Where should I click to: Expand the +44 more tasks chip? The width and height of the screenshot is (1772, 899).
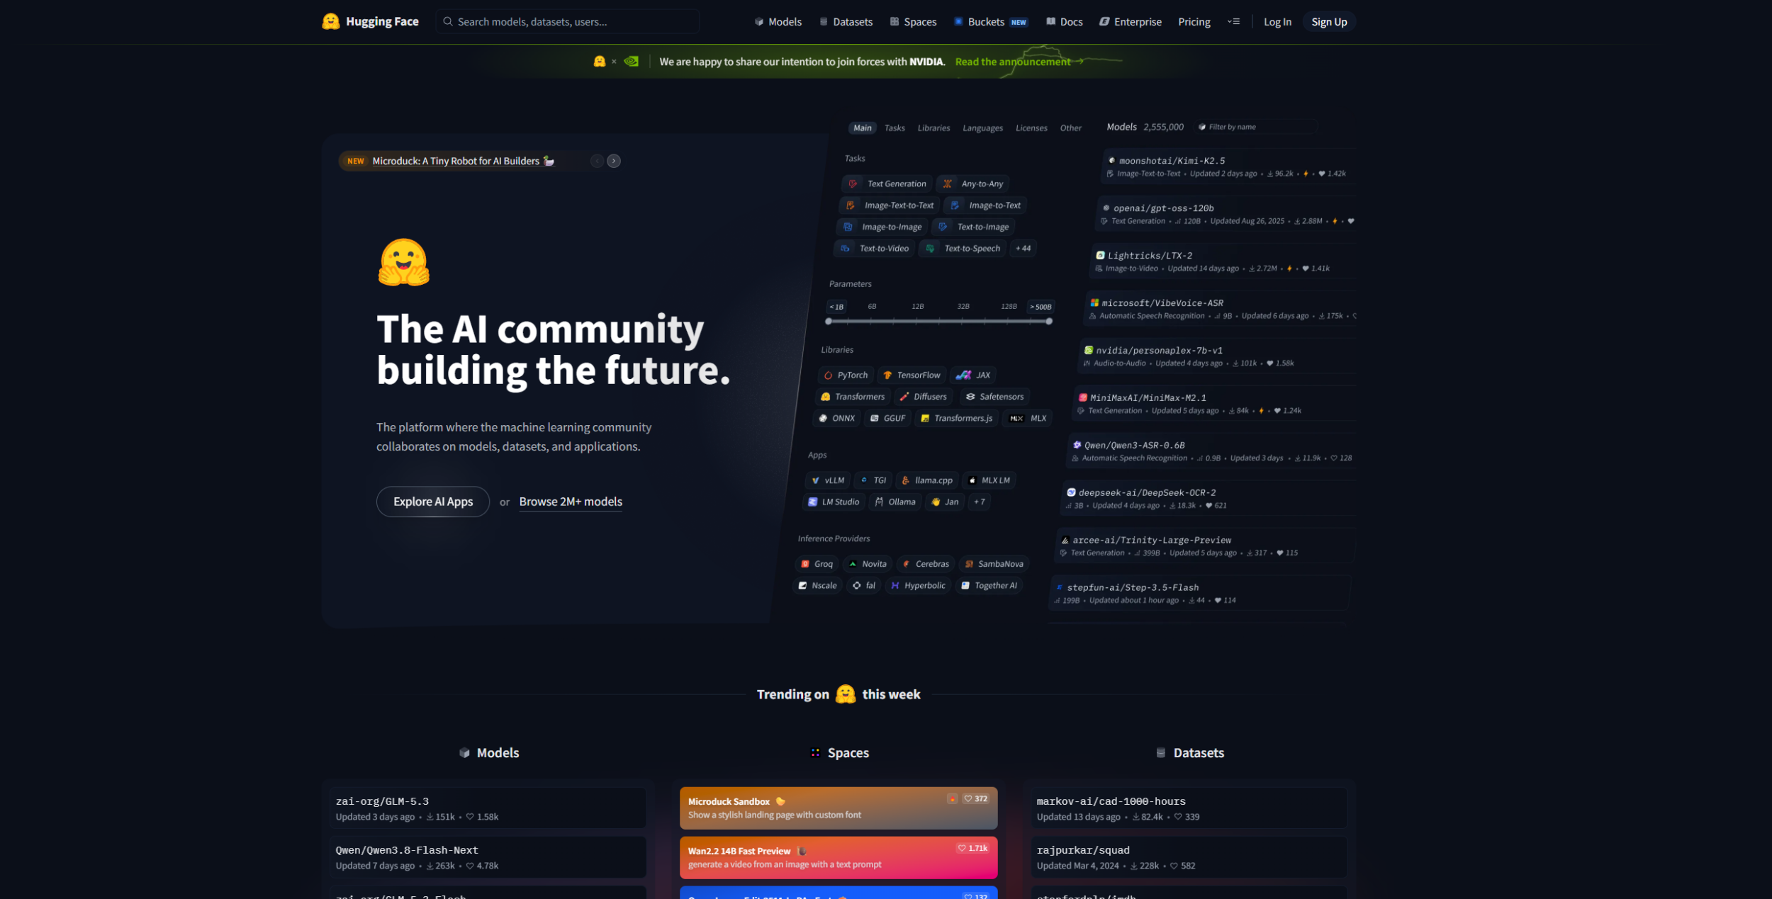click(1024, 249)
